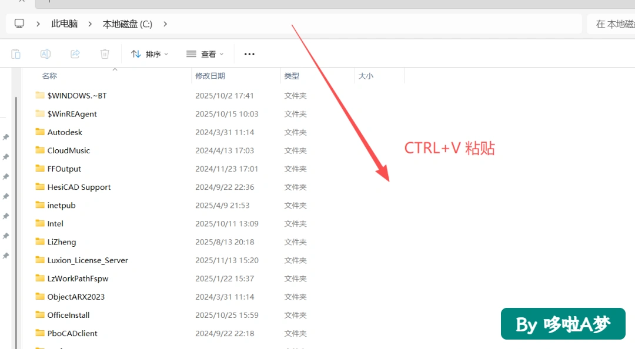The width and height of the screenshot is (635, 349).
Task: Click the rename toolbar icon
Action: click(x=45, y=54)
